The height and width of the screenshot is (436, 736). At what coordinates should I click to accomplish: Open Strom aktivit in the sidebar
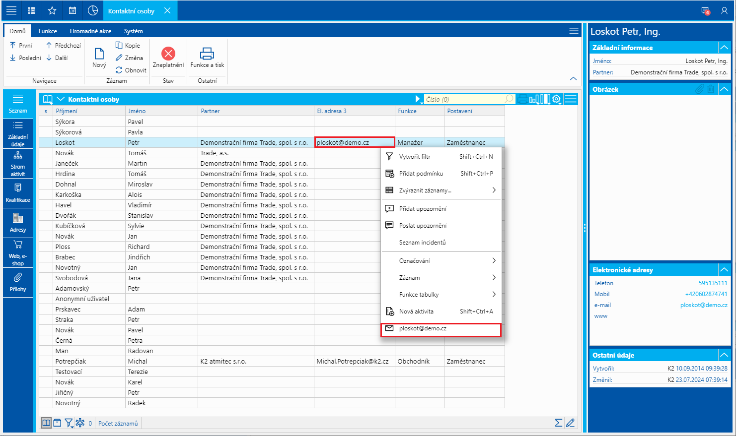pos(18,164)
